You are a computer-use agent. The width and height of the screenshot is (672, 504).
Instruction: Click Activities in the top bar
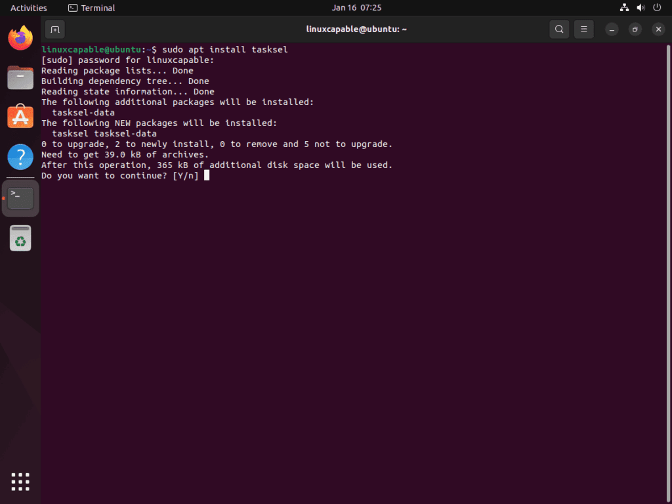click(x=28, y=7)
